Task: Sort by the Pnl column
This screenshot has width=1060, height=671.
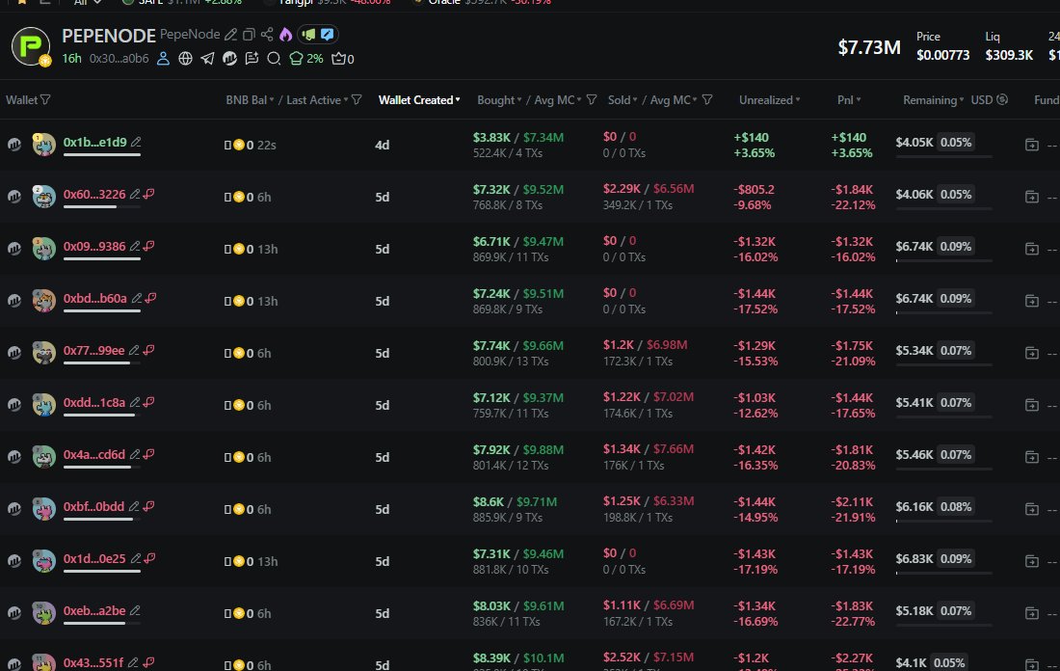Action: 848,100
